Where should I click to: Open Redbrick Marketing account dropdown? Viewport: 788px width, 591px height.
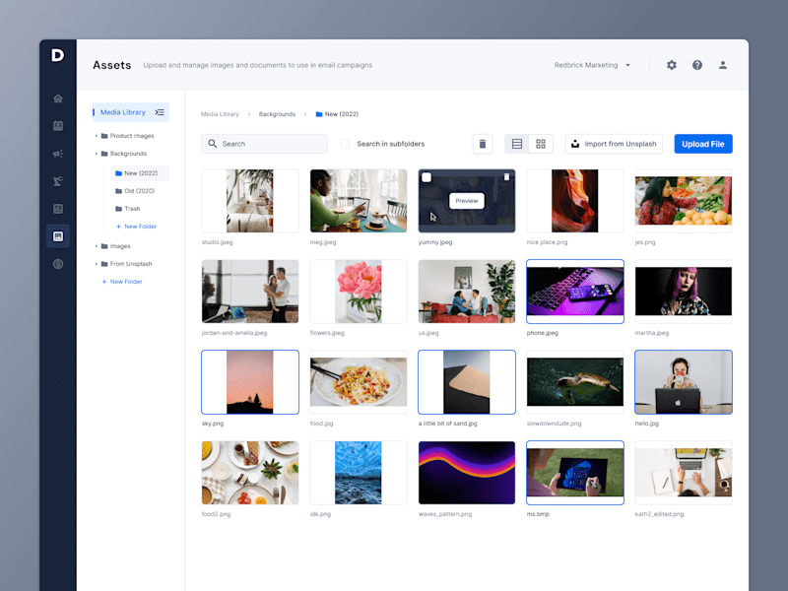click(x=592, y=65)
